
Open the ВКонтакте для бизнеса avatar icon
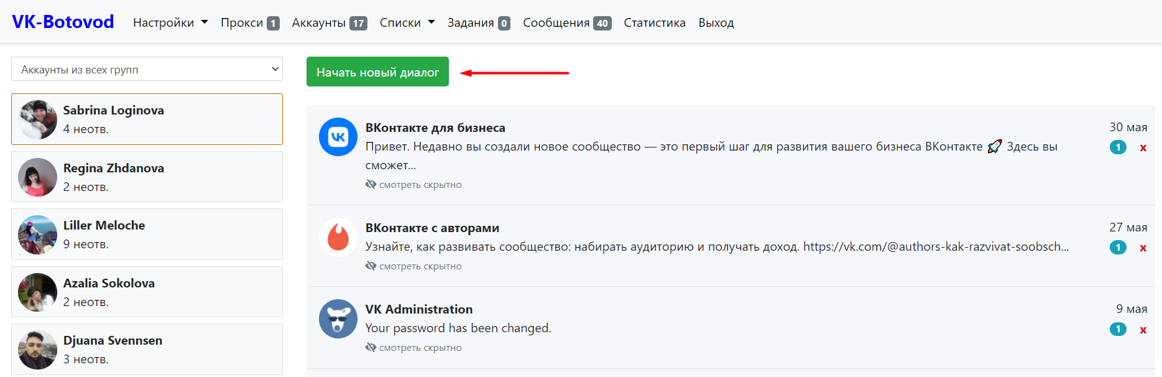click(x=338, y=137)
